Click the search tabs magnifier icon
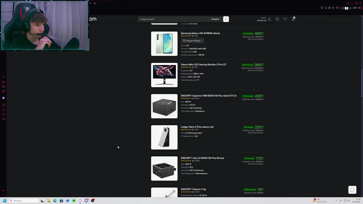The image size is (363, 204). (348, 3)
